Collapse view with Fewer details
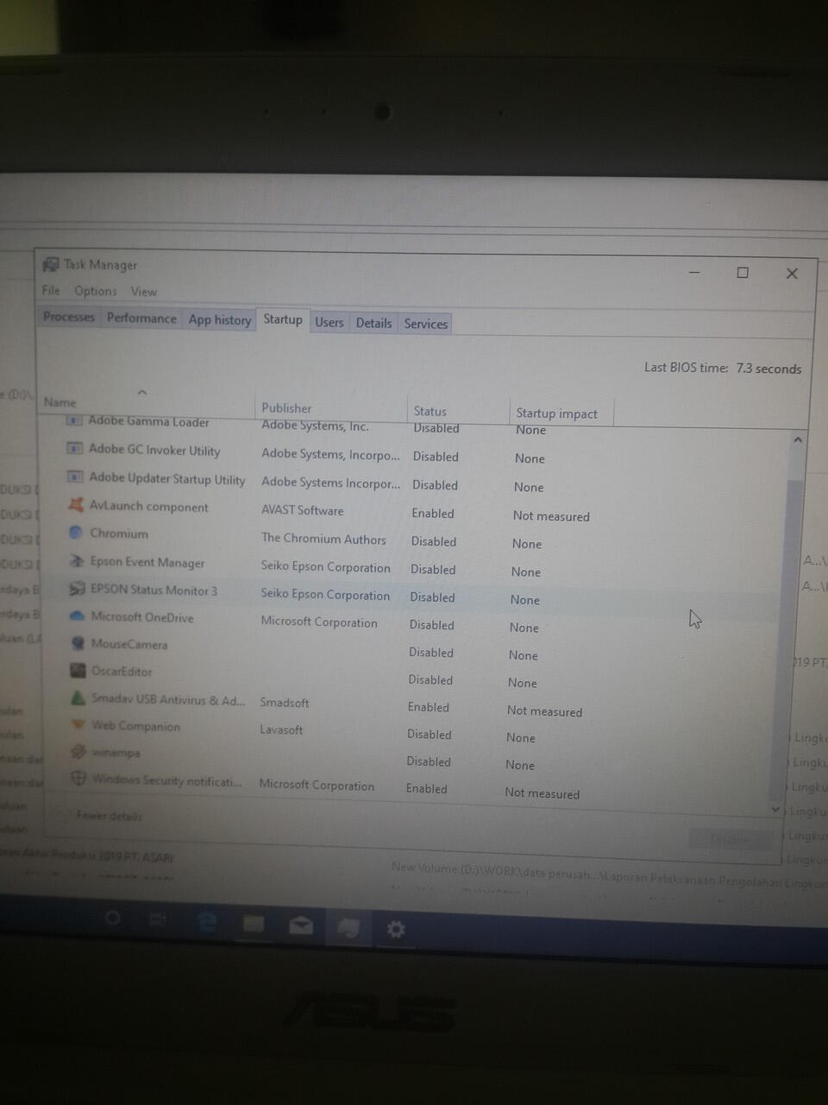 (109, 815)
